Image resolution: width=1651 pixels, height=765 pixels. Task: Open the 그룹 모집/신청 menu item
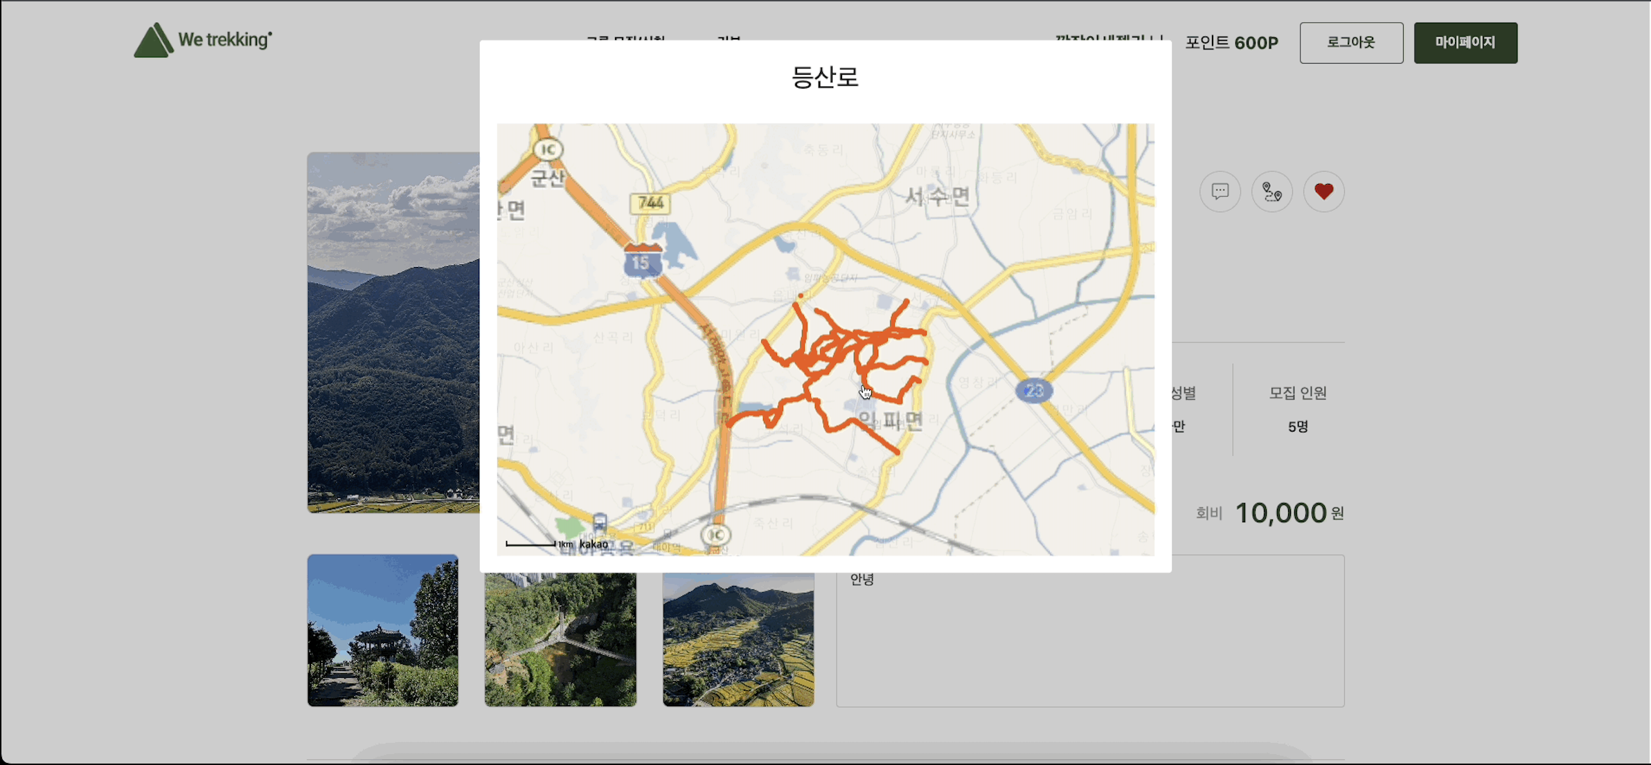(626, 42)
